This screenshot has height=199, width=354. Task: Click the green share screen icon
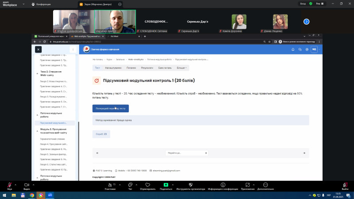[166, 184]
